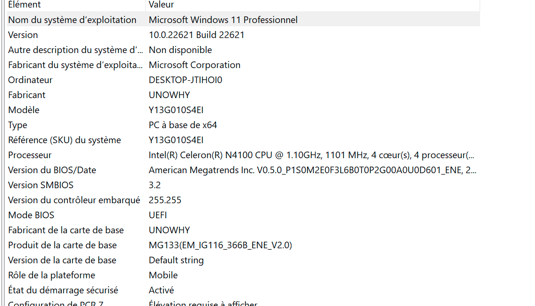Viewport: 535px width, 306px height.
Task: Click the value 'PC à base de x64'
Action: click(x=183, y=125)
